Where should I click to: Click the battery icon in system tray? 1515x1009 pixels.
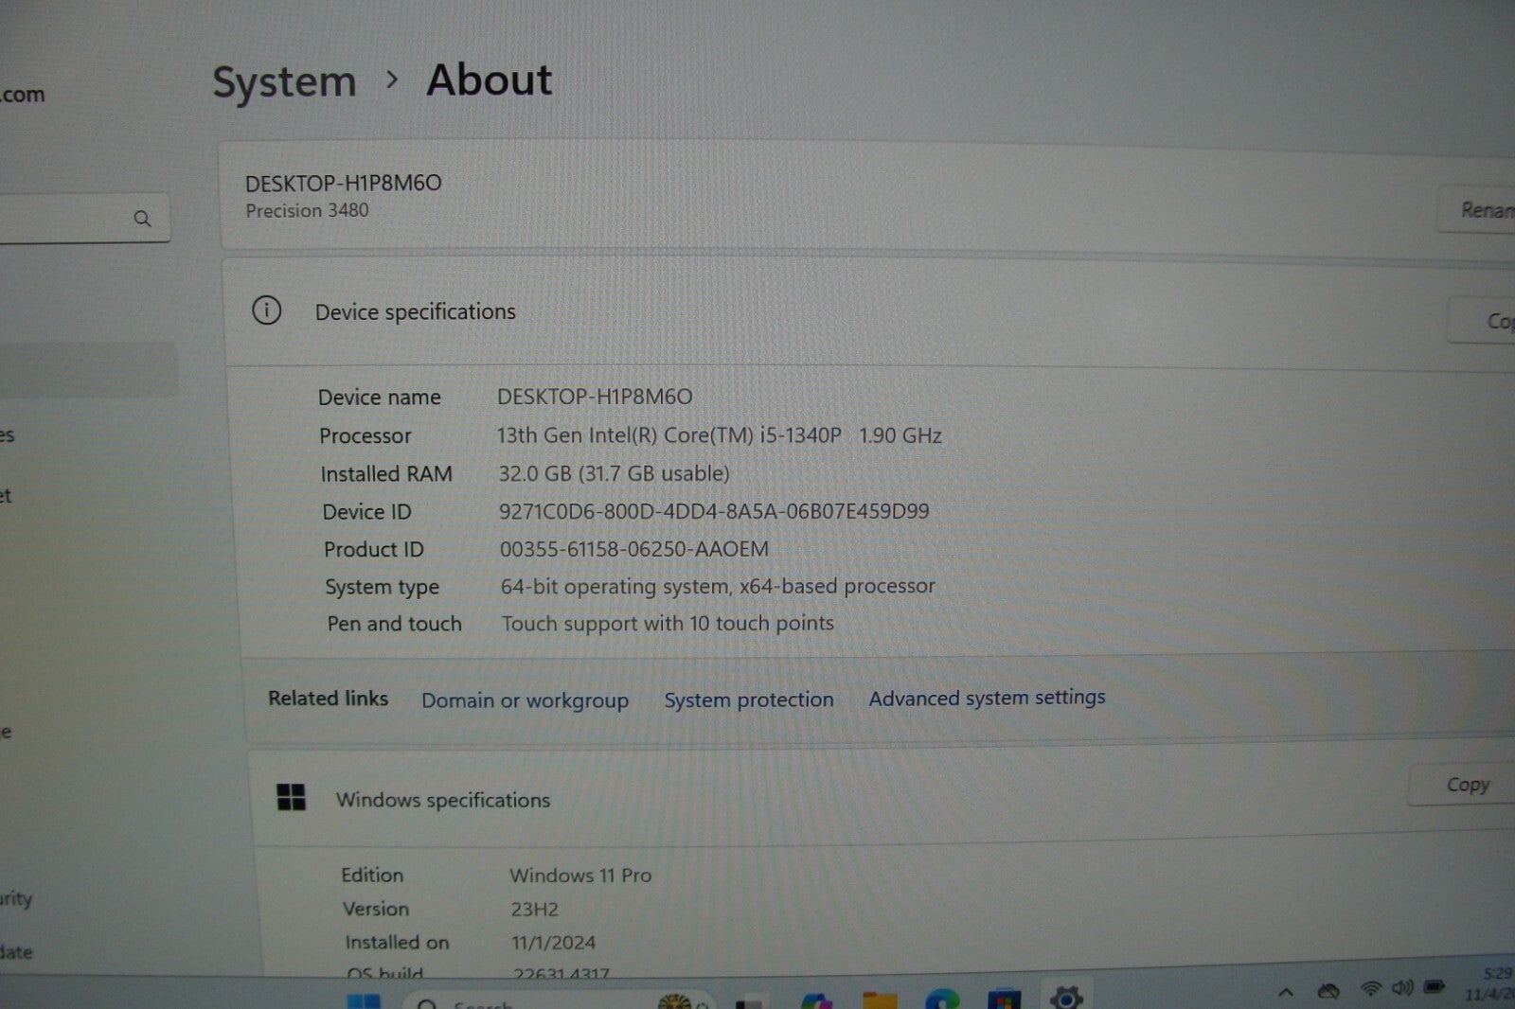[1435, 987]
